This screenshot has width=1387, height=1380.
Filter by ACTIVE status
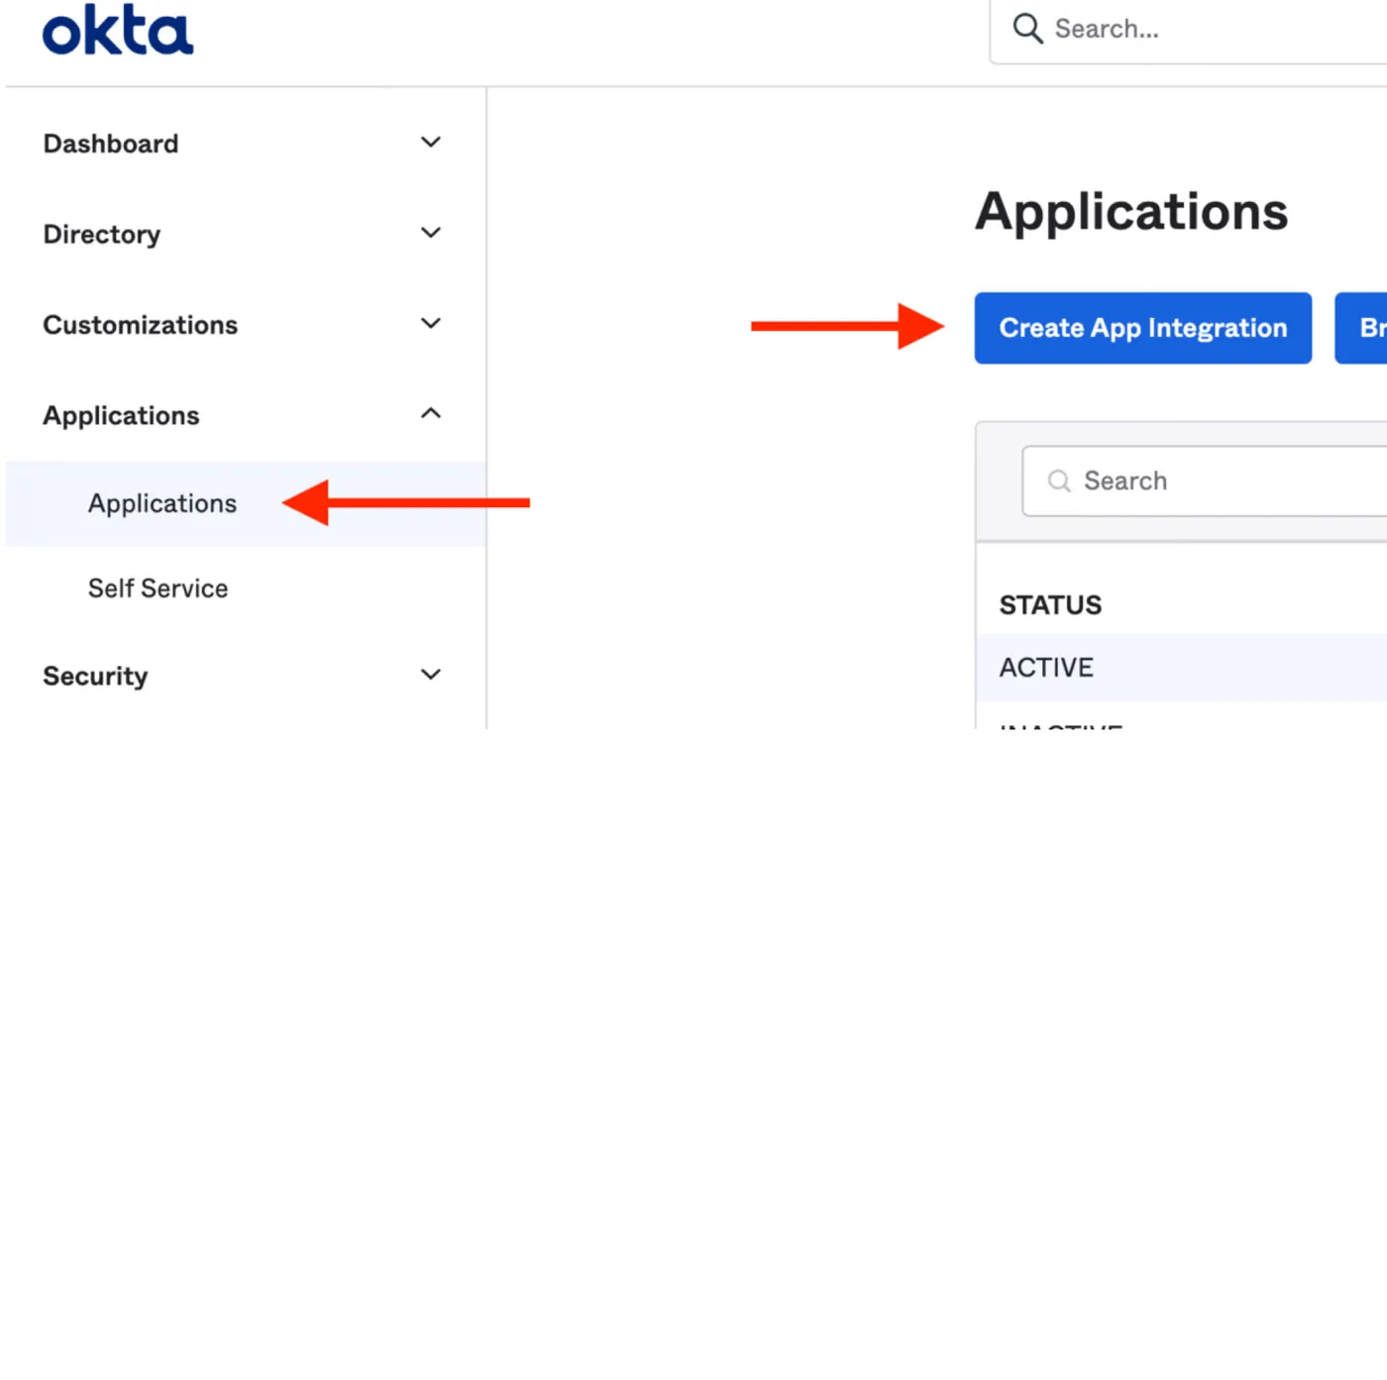tap(1181, 668)
